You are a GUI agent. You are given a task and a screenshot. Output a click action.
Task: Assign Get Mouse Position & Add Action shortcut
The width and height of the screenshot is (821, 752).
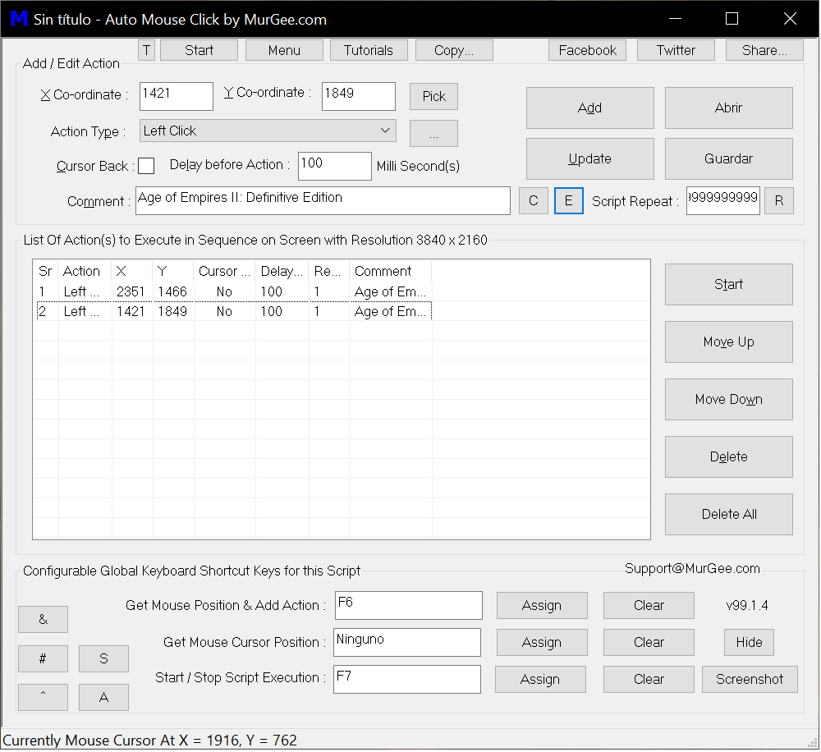click(x=542, y=606)
